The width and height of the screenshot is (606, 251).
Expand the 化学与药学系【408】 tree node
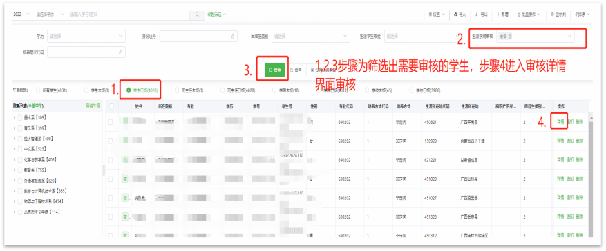15,159
